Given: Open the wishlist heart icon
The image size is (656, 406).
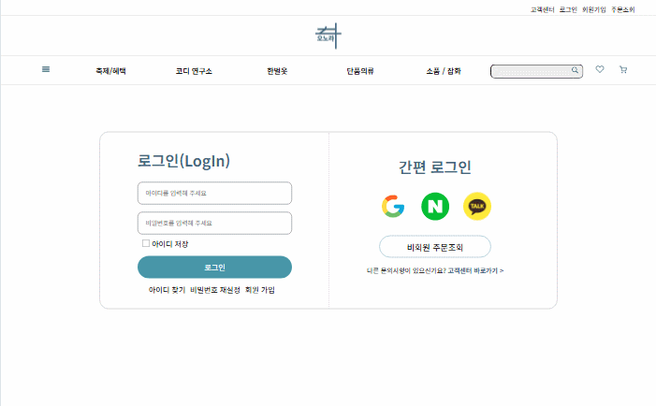Looking at the screenshot, I should [600, 69].
